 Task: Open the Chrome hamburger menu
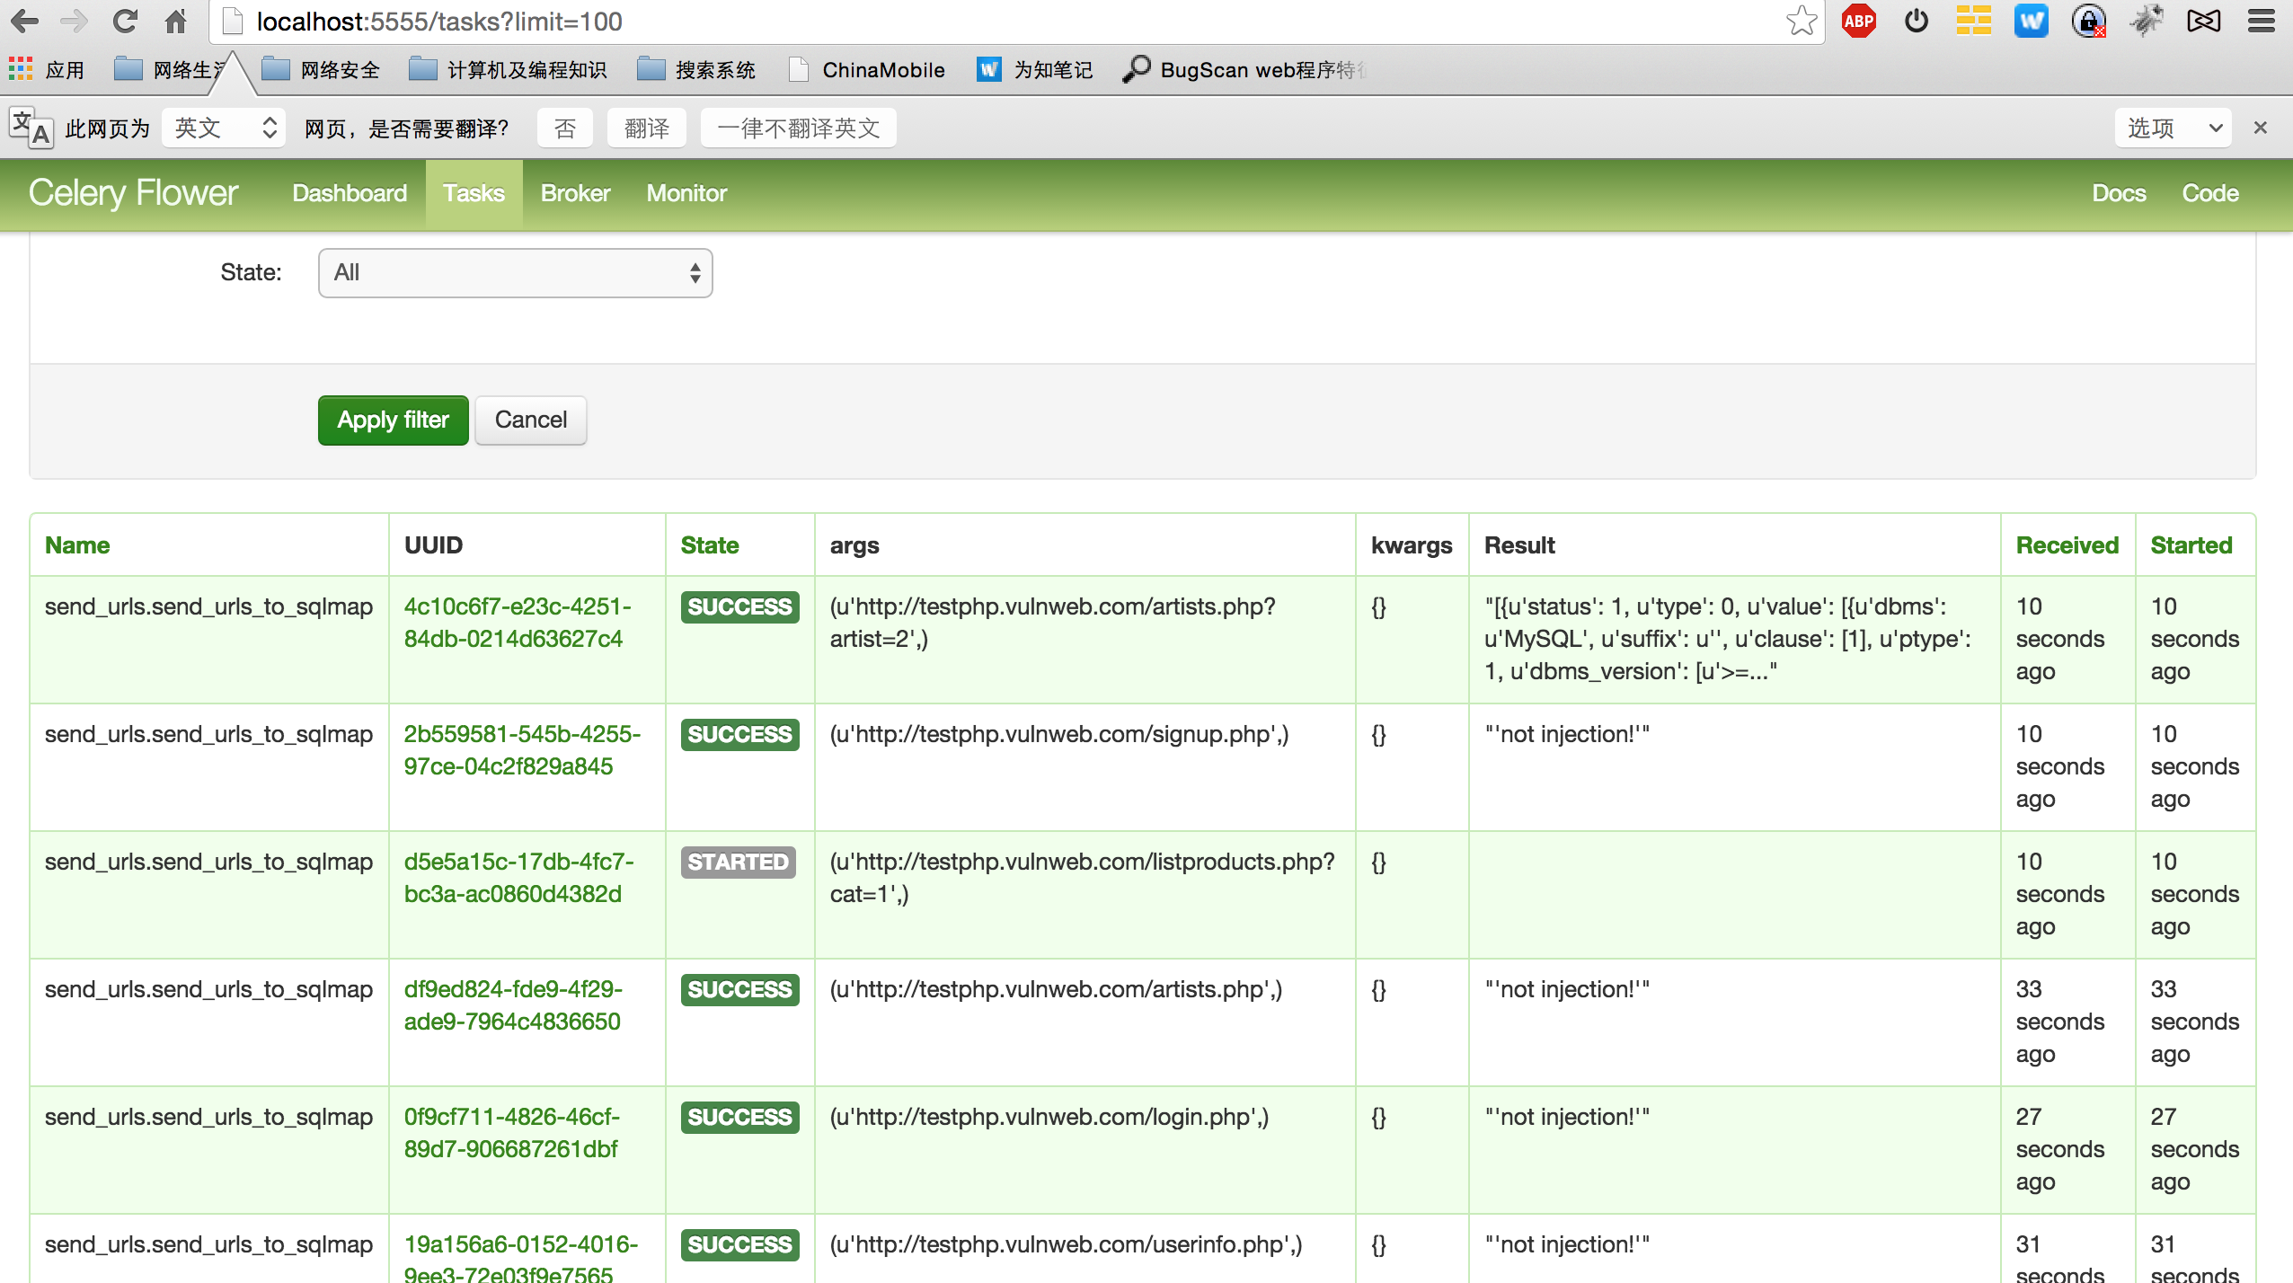2261,21
